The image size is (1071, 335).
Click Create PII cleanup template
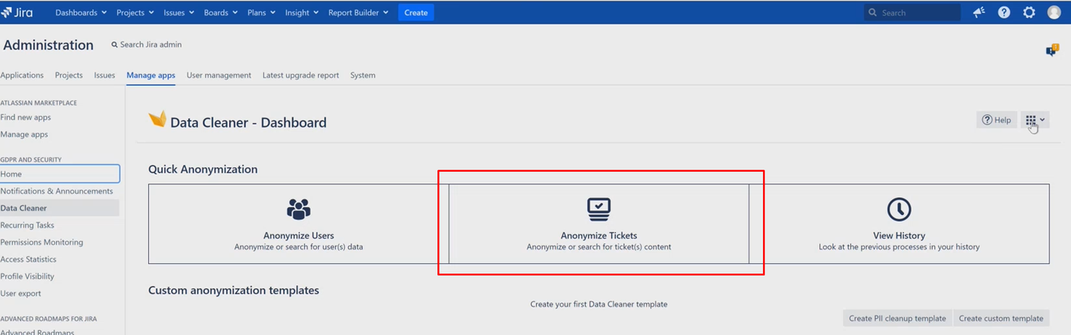point(897,318)
